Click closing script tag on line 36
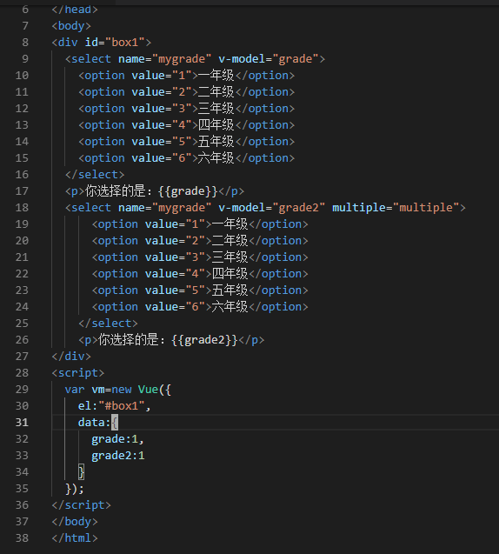Screen dimensions: 499x554 pyautogui.click(x=81, y=505)
